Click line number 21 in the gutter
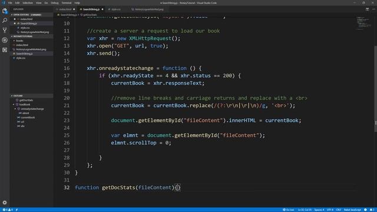Screen dimensions: 377x212 click(x=67, y=105)
